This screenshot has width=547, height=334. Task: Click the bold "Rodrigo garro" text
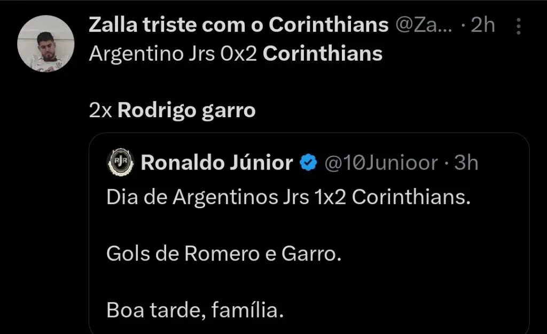pos(186,110)
